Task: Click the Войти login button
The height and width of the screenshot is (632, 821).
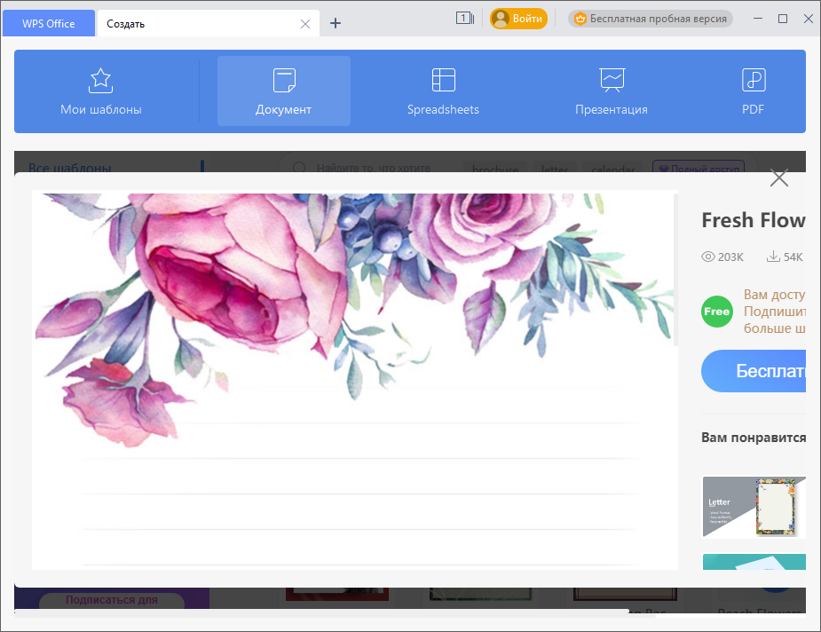Action: tap(518, 19)
